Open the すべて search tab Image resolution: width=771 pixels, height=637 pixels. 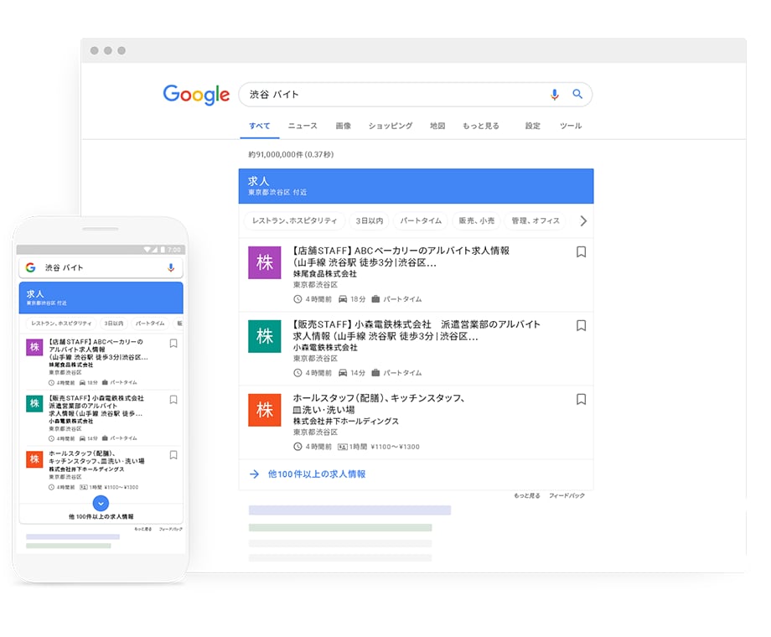pos(259,126)
